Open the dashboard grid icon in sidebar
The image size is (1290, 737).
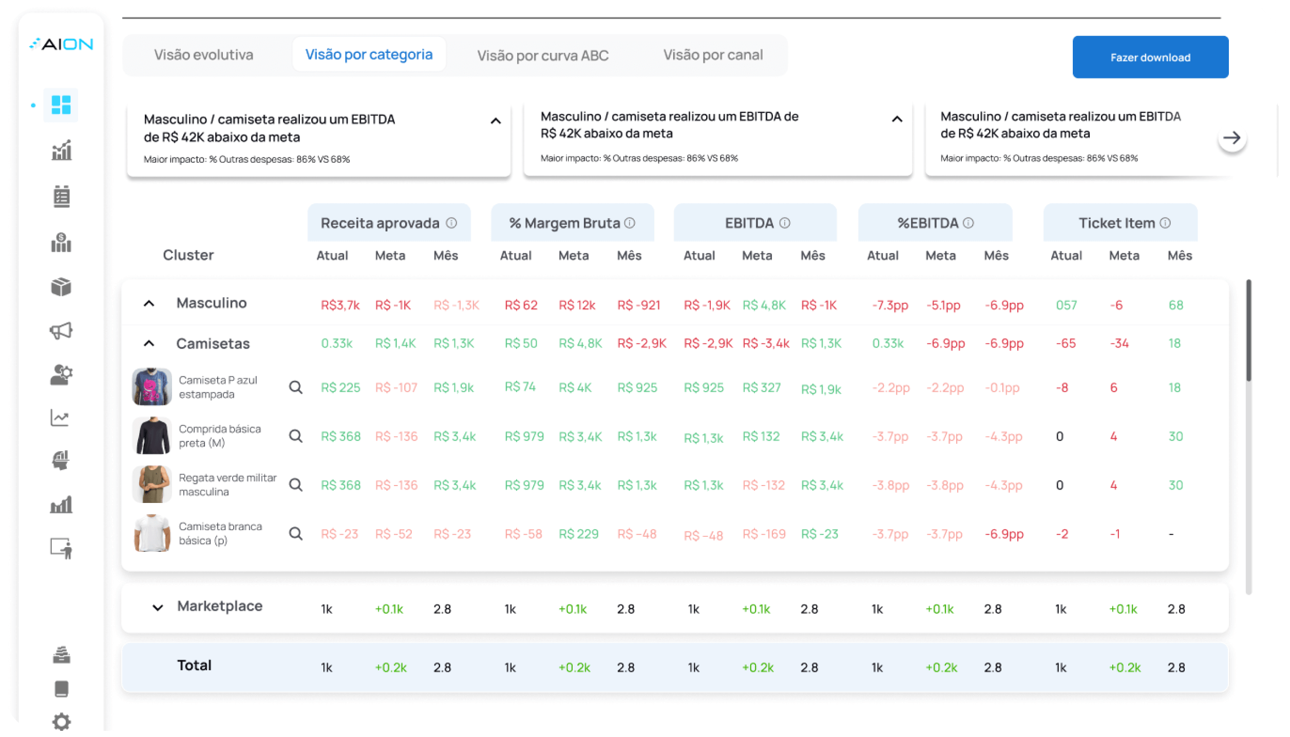(61, 105)
